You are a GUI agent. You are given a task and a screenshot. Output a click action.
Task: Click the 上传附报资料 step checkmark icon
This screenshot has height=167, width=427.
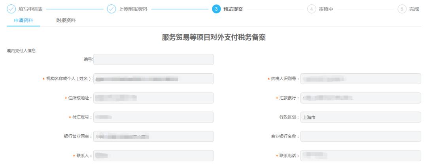[111, 9]
